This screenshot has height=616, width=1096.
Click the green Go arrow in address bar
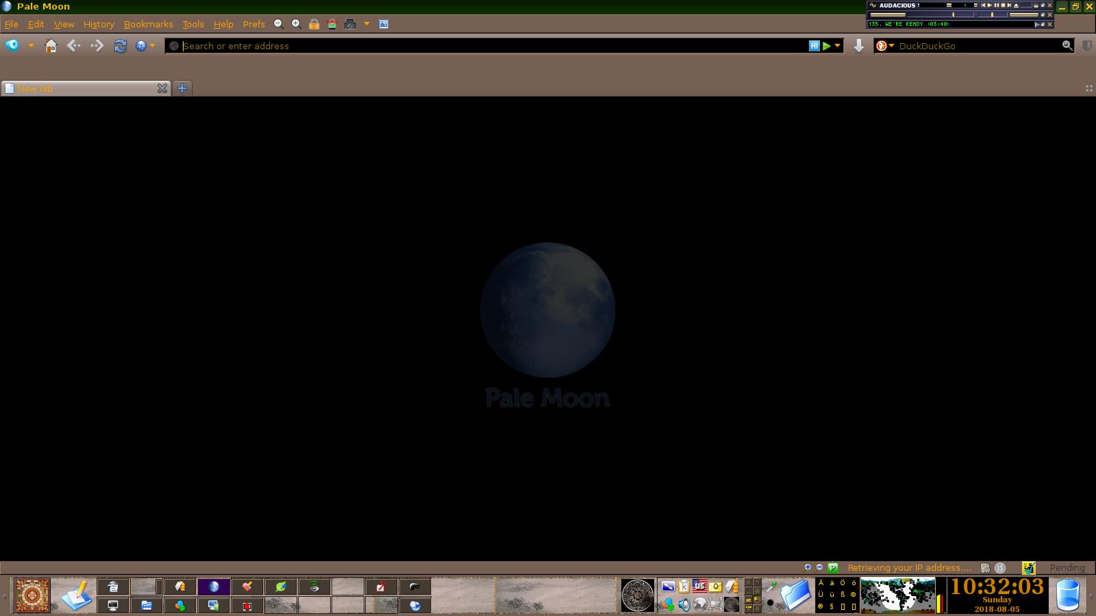point(827,46)
